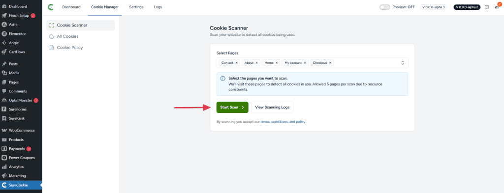The height and width of the screenshot is (193, 504).
Task: Open the Pages icon in sidebar
Action: point(4,82)
